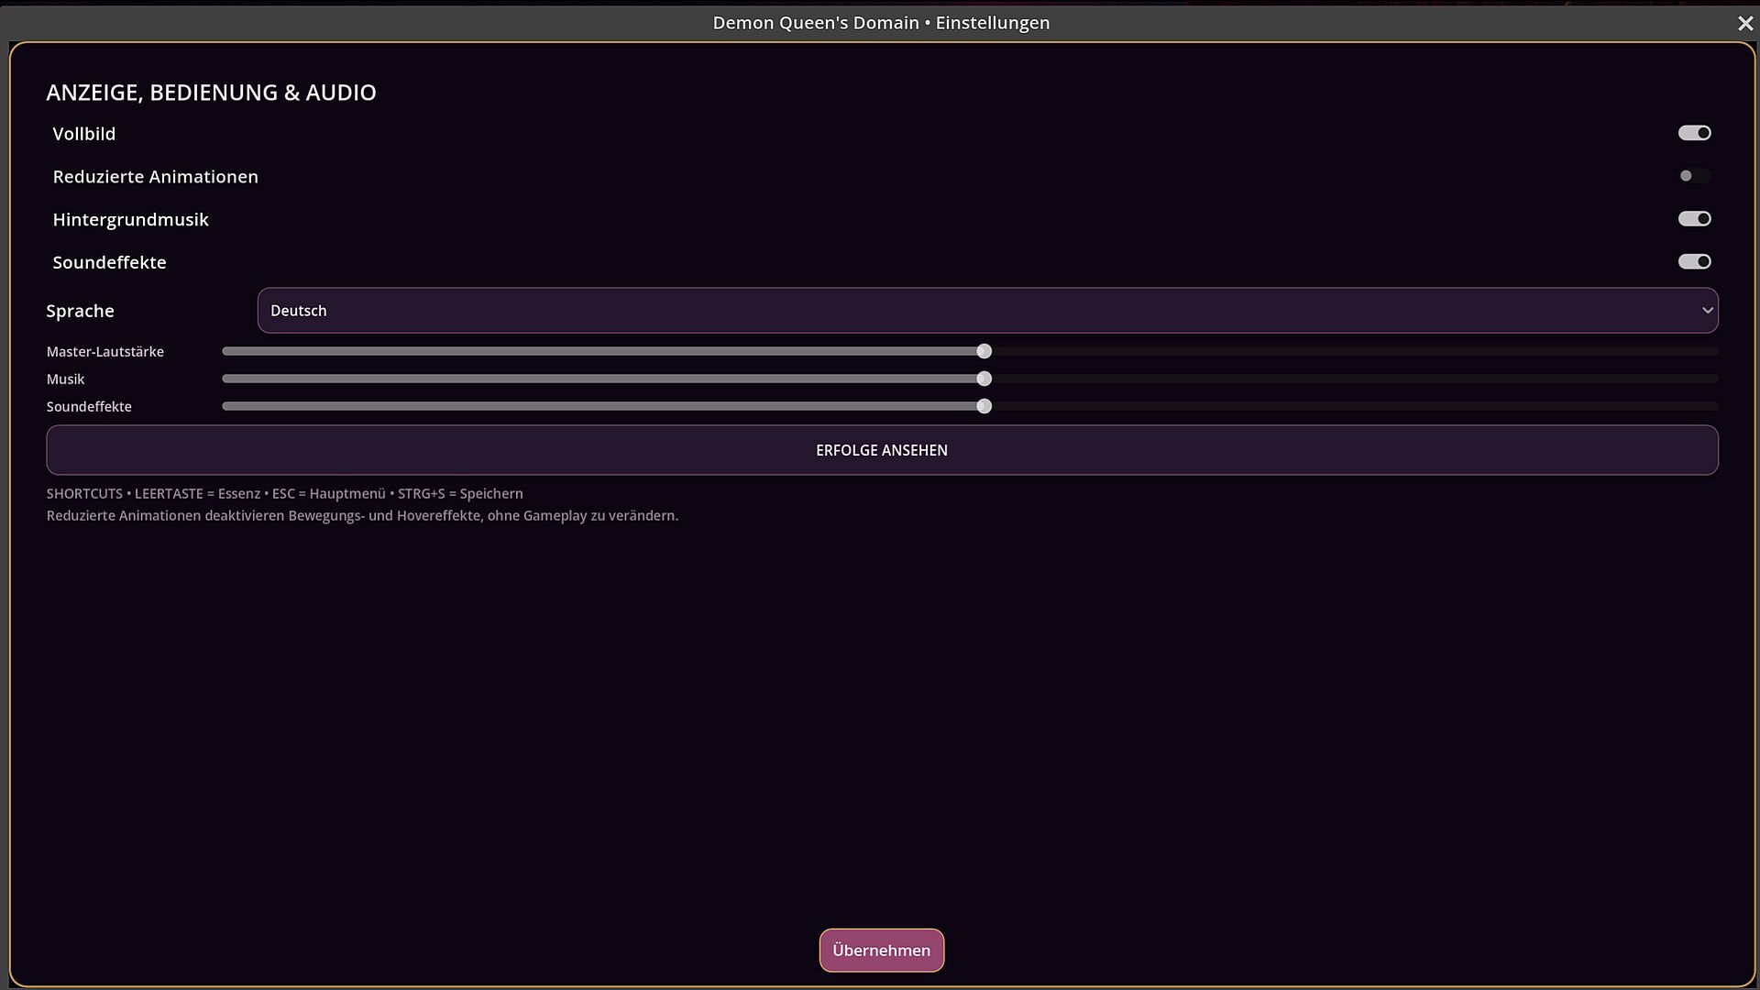
Task: Enable the Reduzierte Animationen switch
Action: (1694, 176)
